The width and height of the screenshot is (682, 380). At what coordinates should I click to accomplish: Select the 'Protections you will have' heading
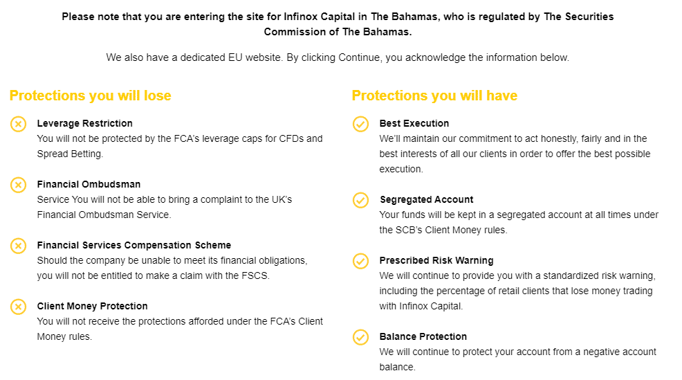pyautogui.click(x=434, y=96)
